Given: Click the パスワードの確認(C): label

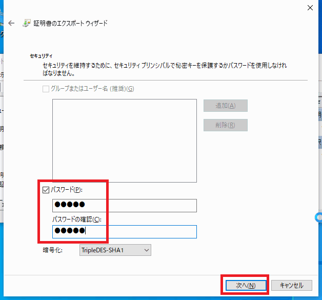Looking at the screenshot, I should [x=77, y=219].
